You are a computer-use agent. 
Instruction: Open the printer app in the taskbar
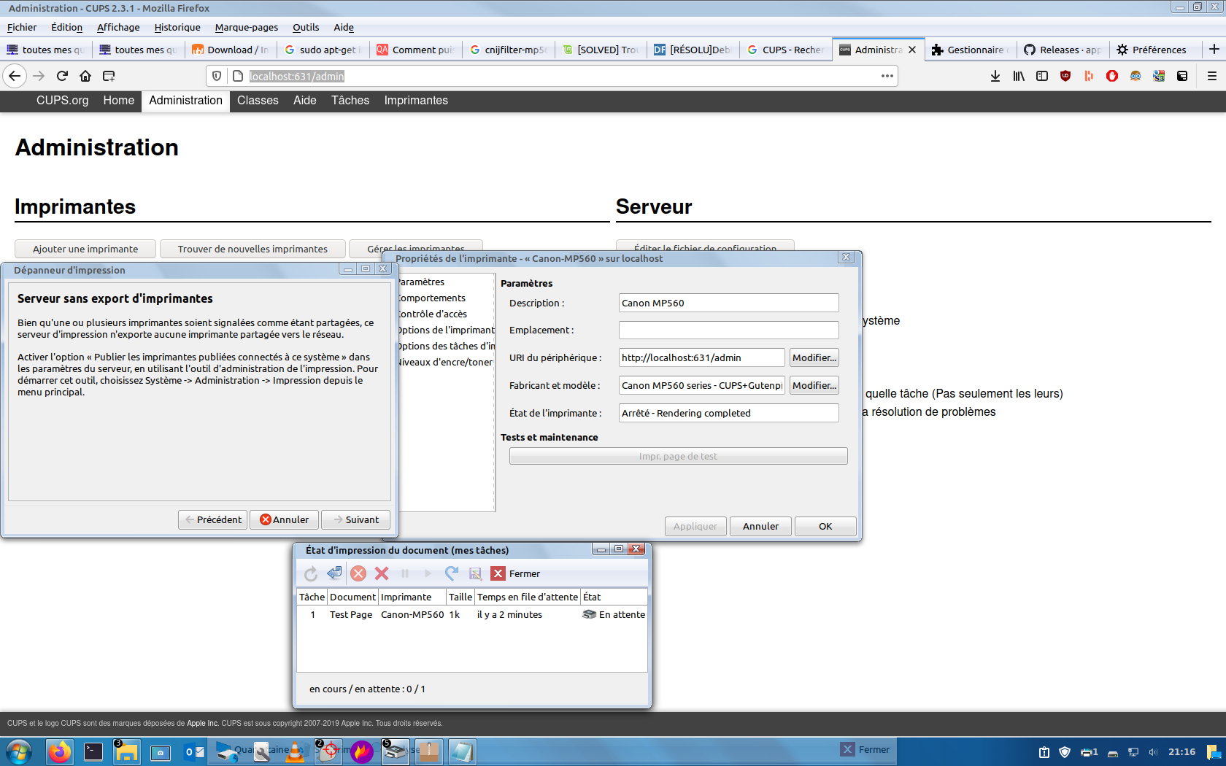[396, 751]
